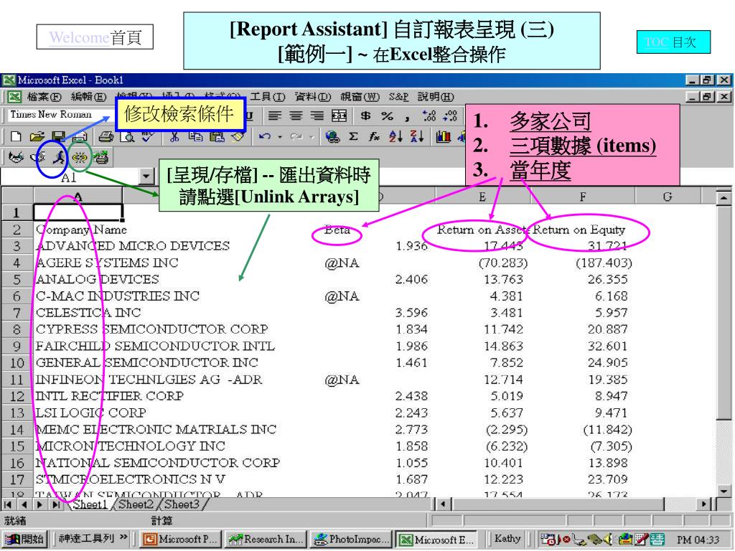
Task: Open the Name Box dropdown arrow
Action: point(147,176)
